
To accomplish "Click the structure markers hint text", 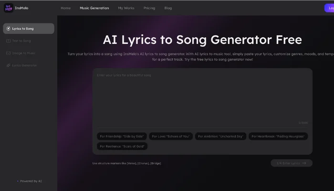I will click(x=126, y=163).
